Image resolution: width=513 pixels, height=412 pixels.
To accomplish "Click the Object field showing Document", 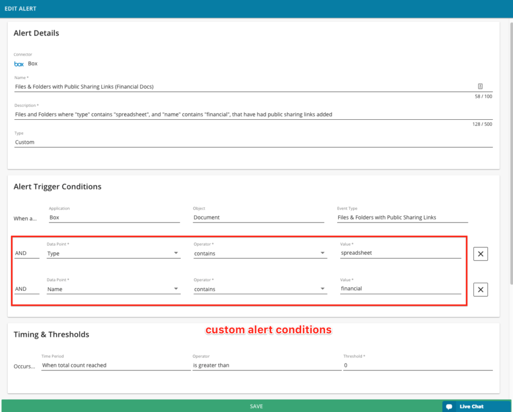I will (x=259, y=218).
